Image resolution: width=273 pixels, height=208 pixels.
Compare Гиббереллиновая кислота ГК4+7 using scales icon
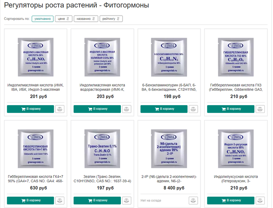click(60, 201)
